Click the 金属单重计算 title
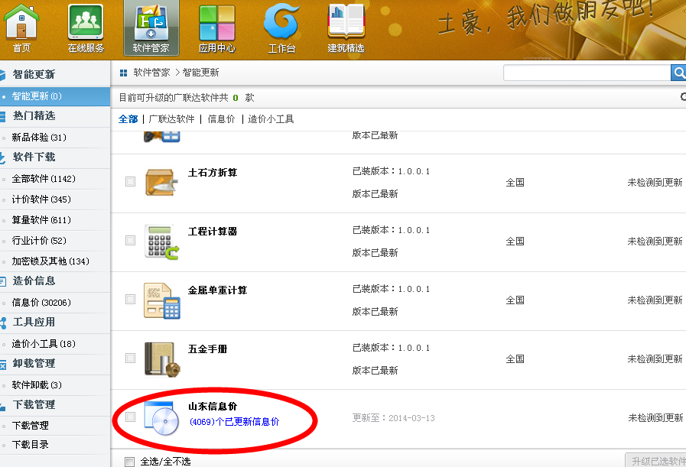 coord(217,290)
